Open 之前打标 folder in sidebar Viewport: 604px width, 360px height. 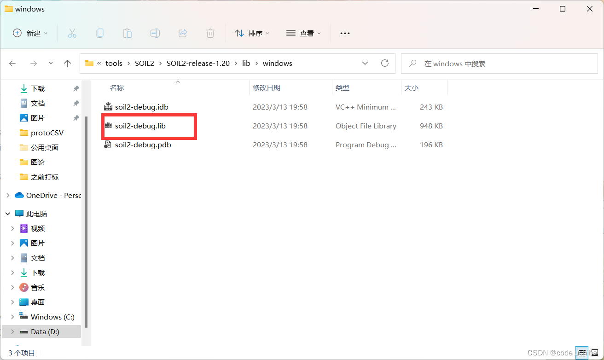44,177
